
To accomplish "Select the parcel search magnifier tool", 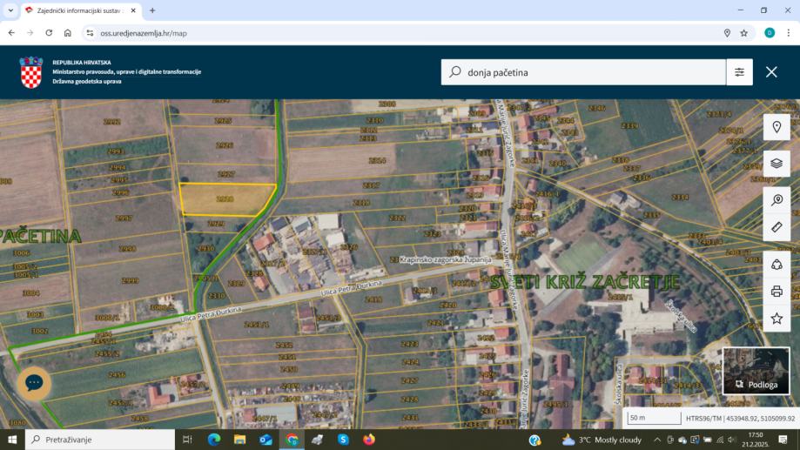I will [x=776, y=199].
